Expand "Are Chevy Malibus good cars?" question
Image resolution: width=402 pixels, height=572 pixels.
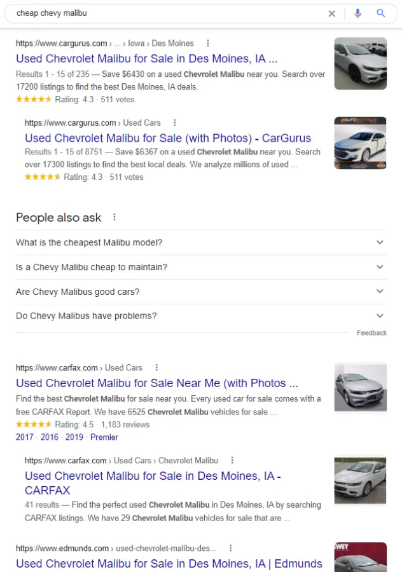(x=380, y=292)
